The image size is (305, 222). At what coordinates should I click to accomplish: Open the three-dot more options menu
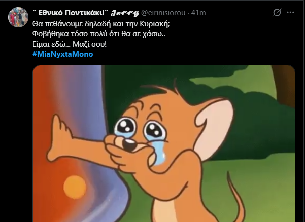point(290,13)
